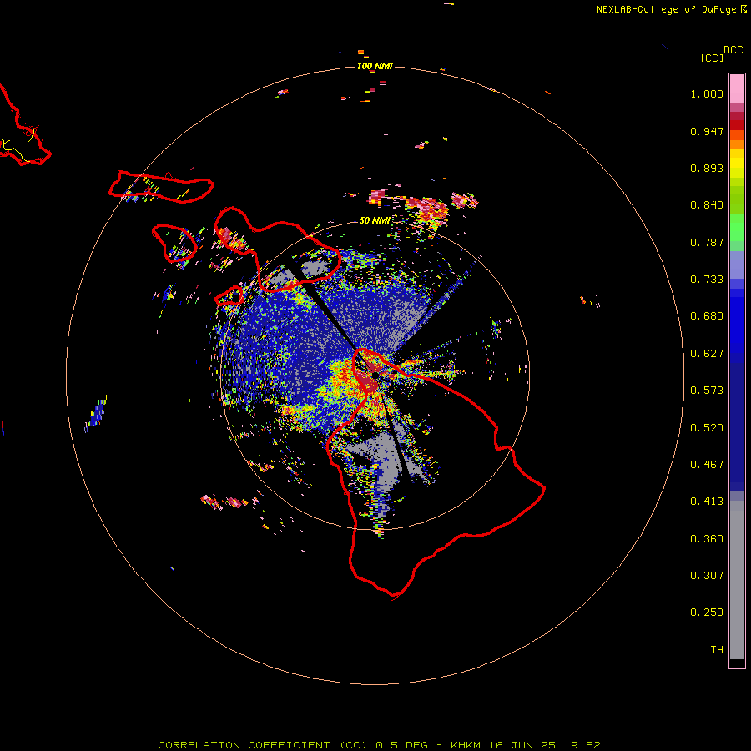751x751 pixels.
Task: Select the 0.253 scale value
Action: coord(707,612)
